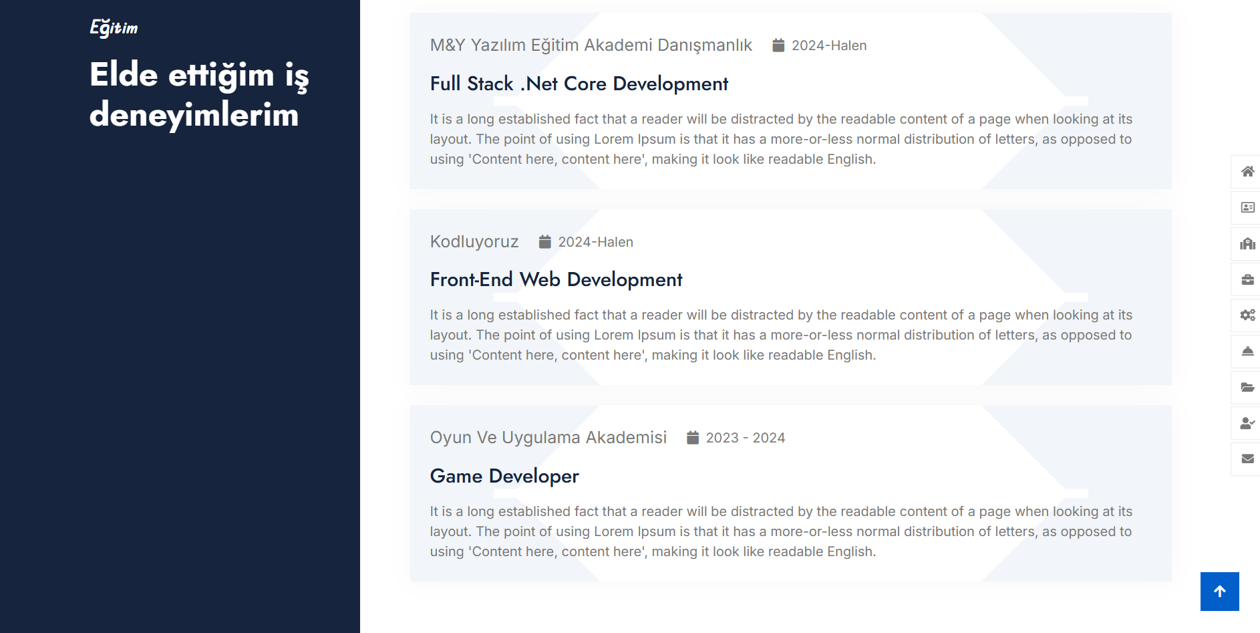The height and width of the screenshot is (633, 1260).
Task: Click the 'Elde ettiğim iş deneyimlerim' heading
Action: 199,94
